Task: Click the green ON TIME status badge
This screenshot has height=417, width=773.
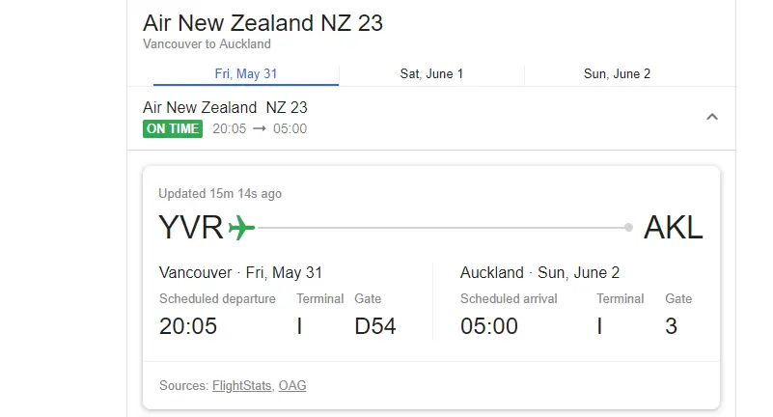Action: point(173,128)
